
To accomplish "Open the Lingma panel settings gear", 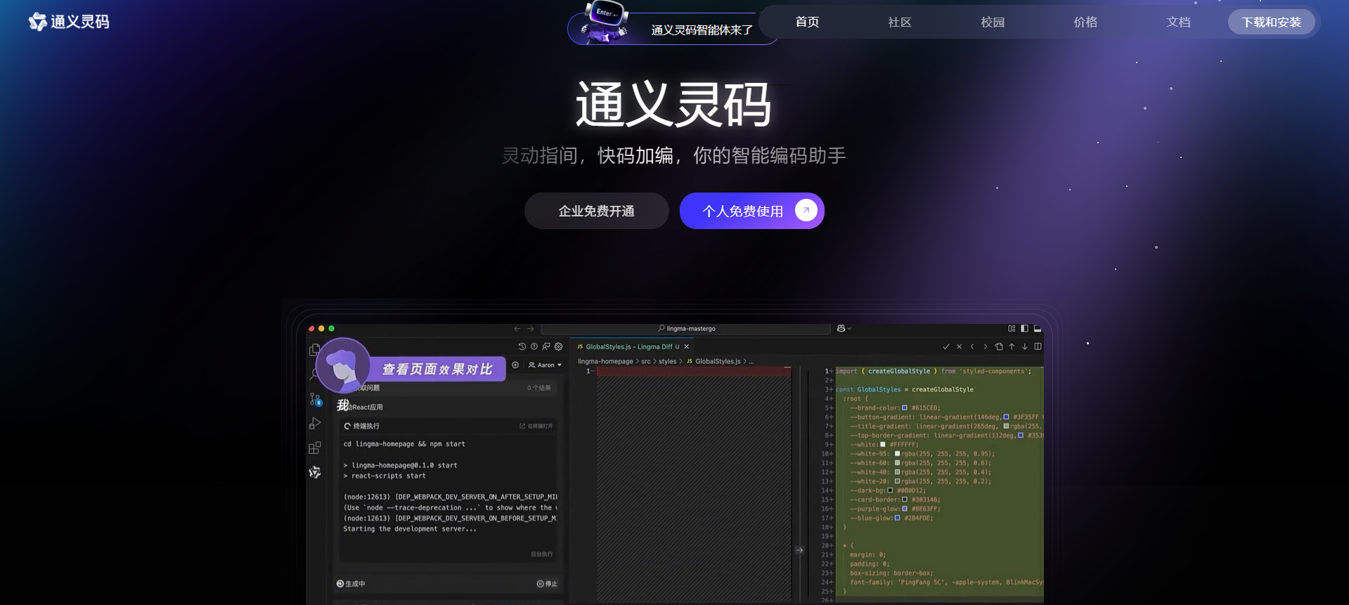I will 559,346.
